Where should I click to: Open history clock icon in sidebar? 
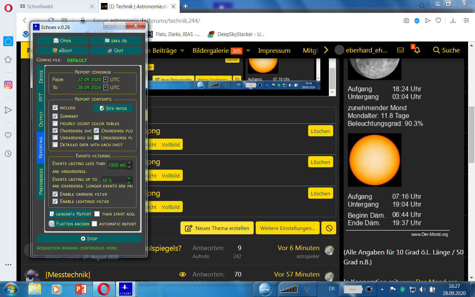click(x=8, y=153)
